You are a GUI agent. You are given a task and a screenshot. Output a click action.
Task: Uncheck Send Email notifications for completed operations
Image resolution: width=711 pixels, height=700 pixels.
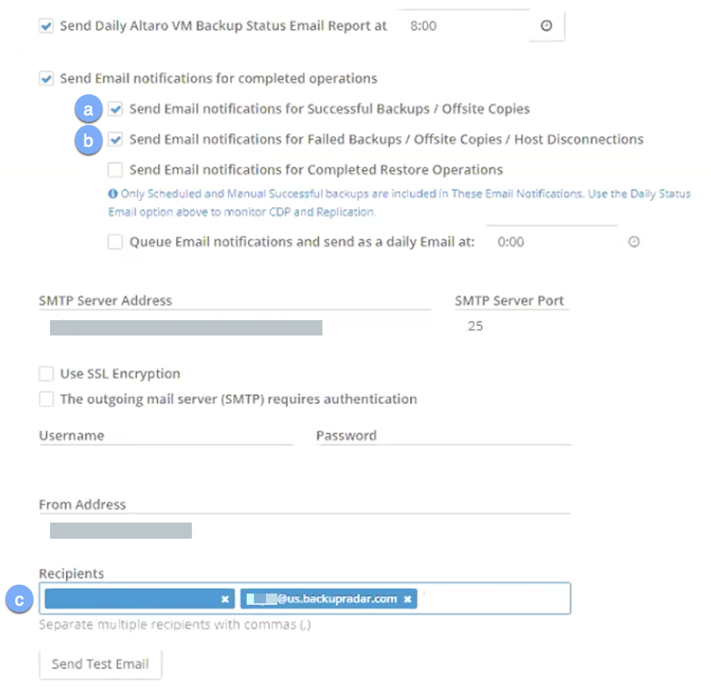point(47,79)
